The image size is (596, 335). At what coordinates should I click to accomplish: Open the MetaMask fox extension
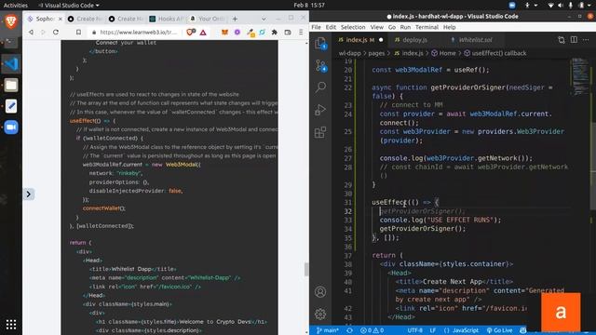click(225, 33)
